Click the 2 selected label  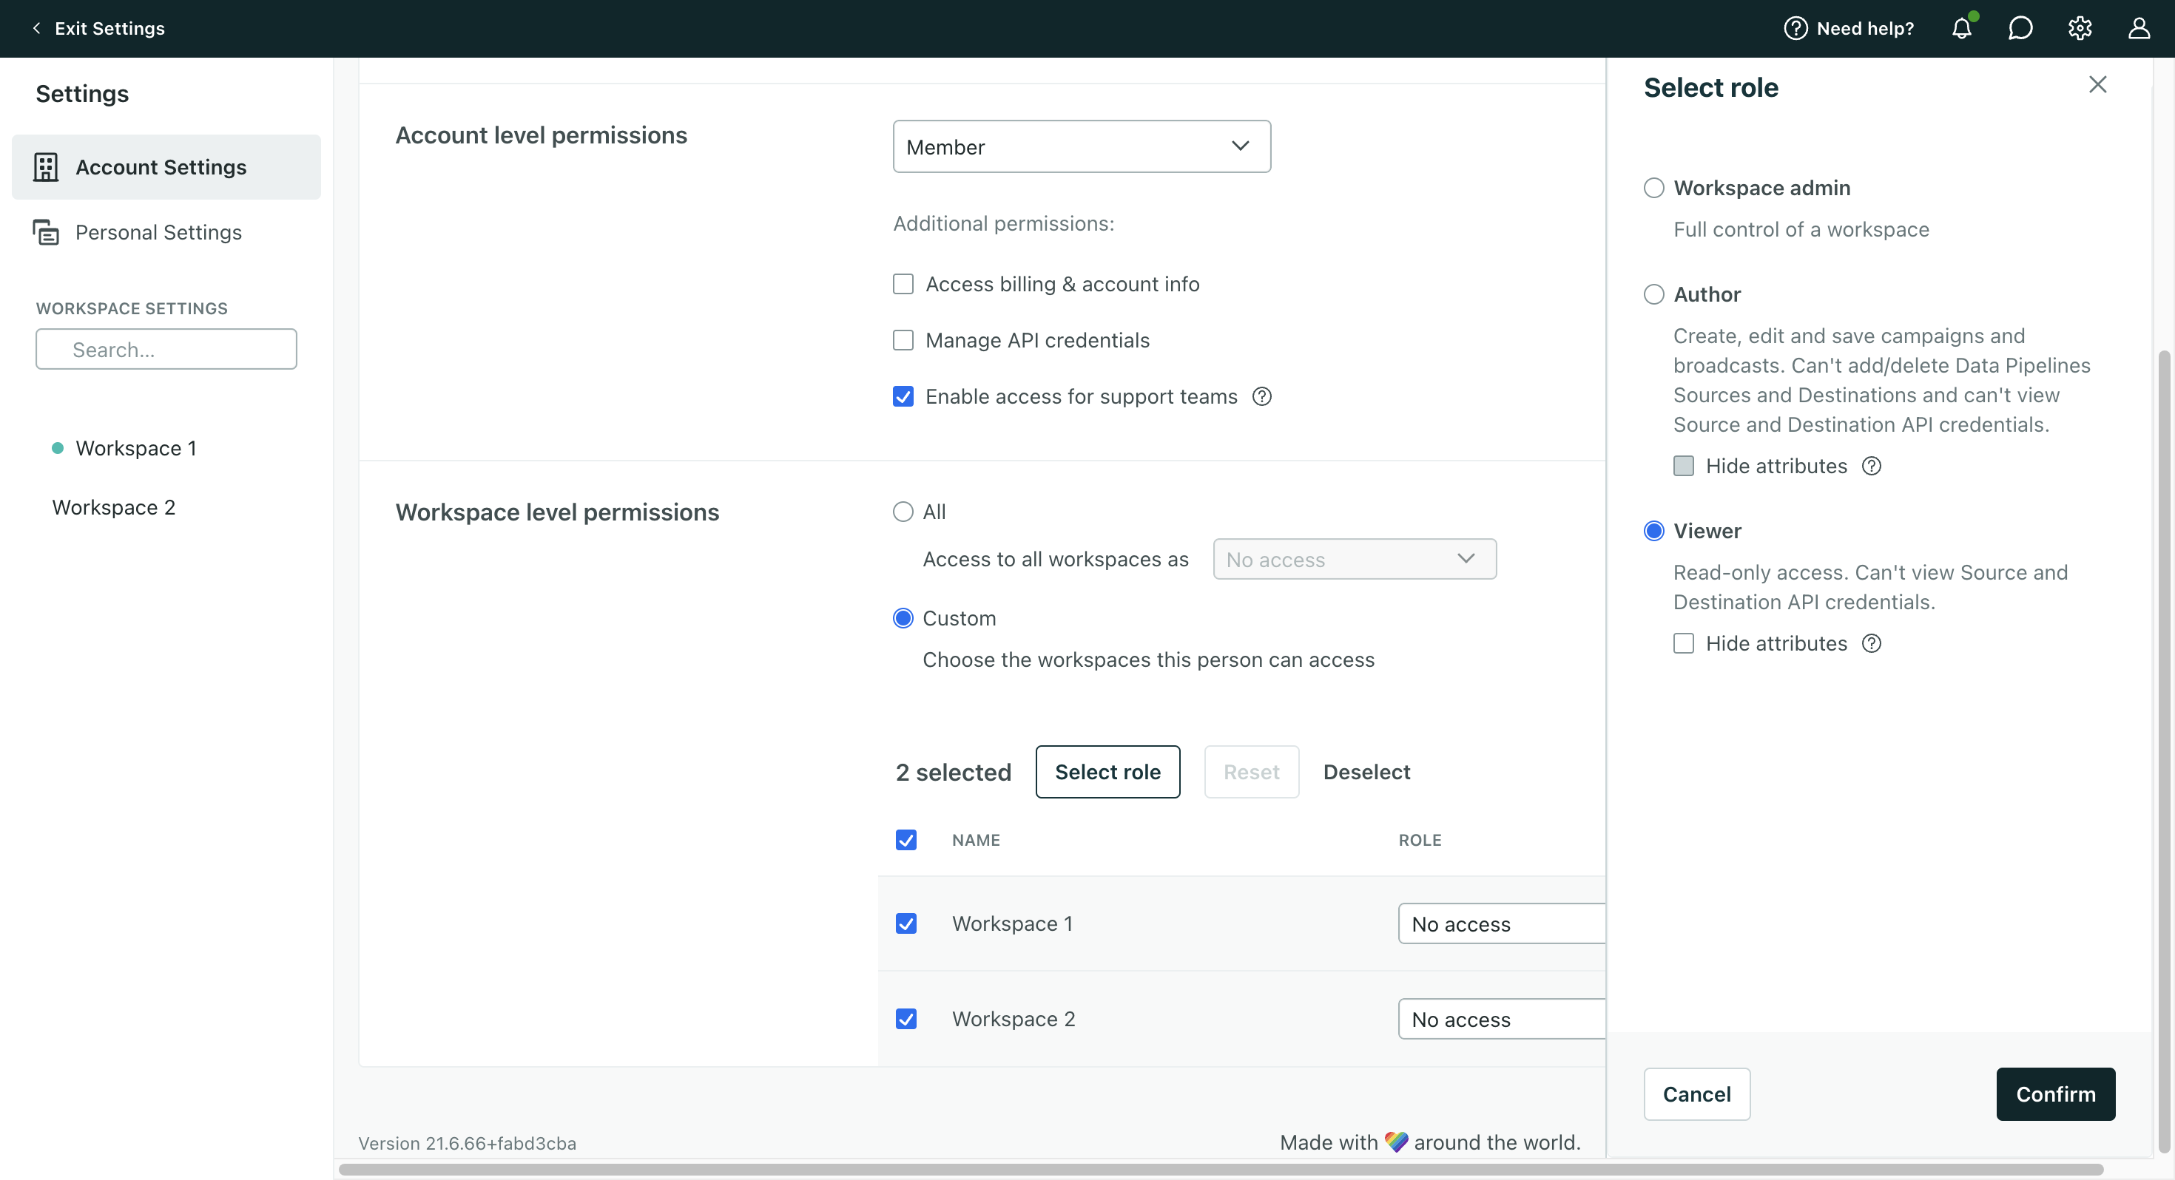[954, 771]
